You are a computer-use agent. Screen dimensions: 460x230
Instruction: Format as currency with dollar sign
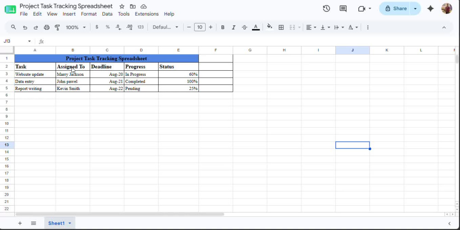(97, 27)
